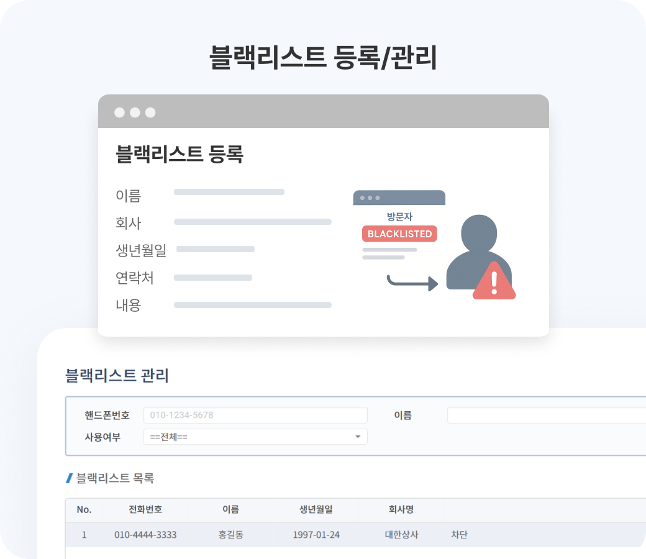Click the red warning triangle icon
The width and height of the screenshot is (646, 559).
click(x=494, y=281)
